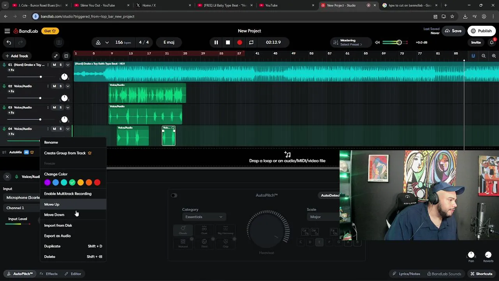Expand track 01 options chevron
This screenshot has height=281, width=499.
[x=67, y=65]
